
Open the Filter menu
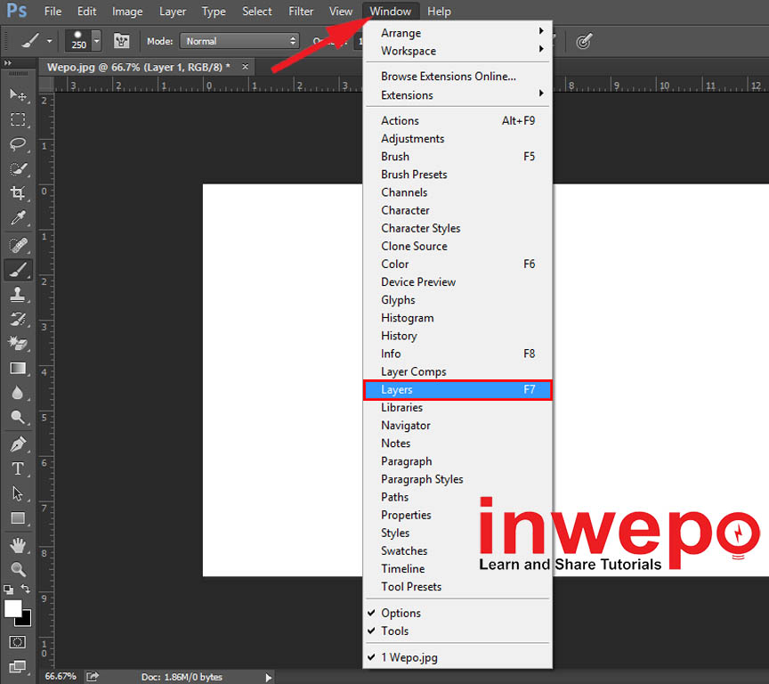click(301, 12)
